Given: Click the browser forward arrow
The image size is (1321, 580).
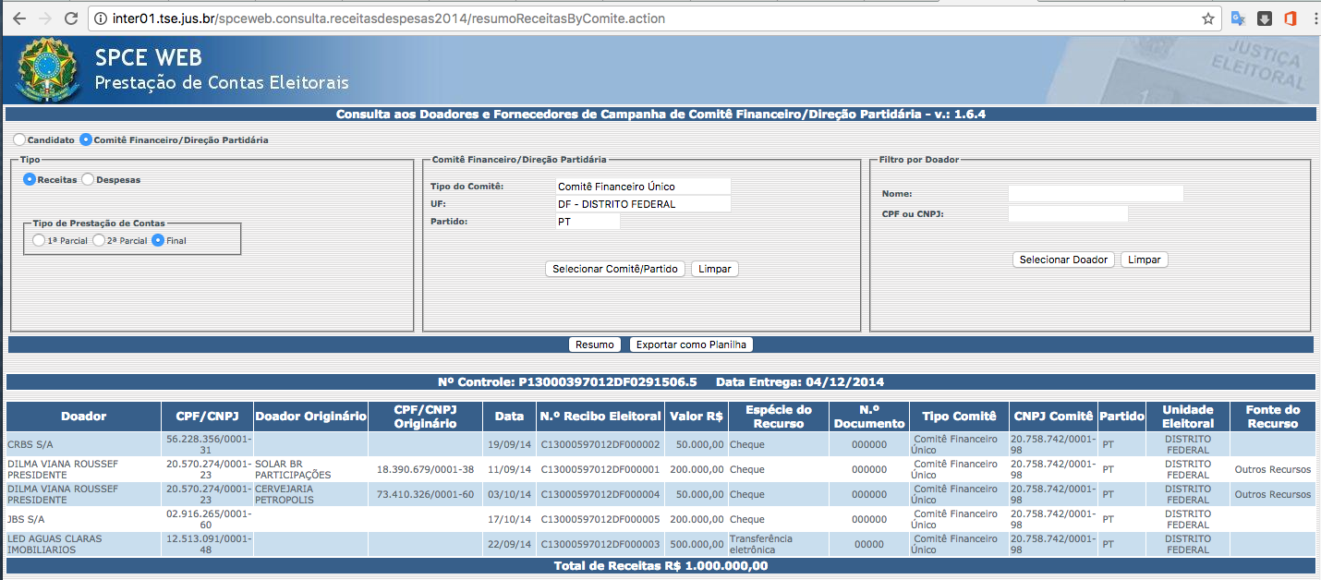Looking at the screenshot, I should click(44, 18).
